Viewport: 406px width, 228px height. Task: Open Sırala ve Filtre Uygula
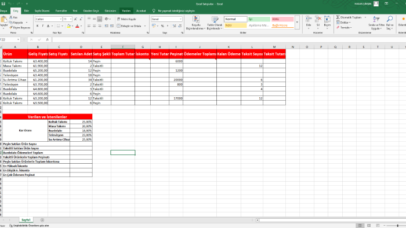[x=376, y=23]
